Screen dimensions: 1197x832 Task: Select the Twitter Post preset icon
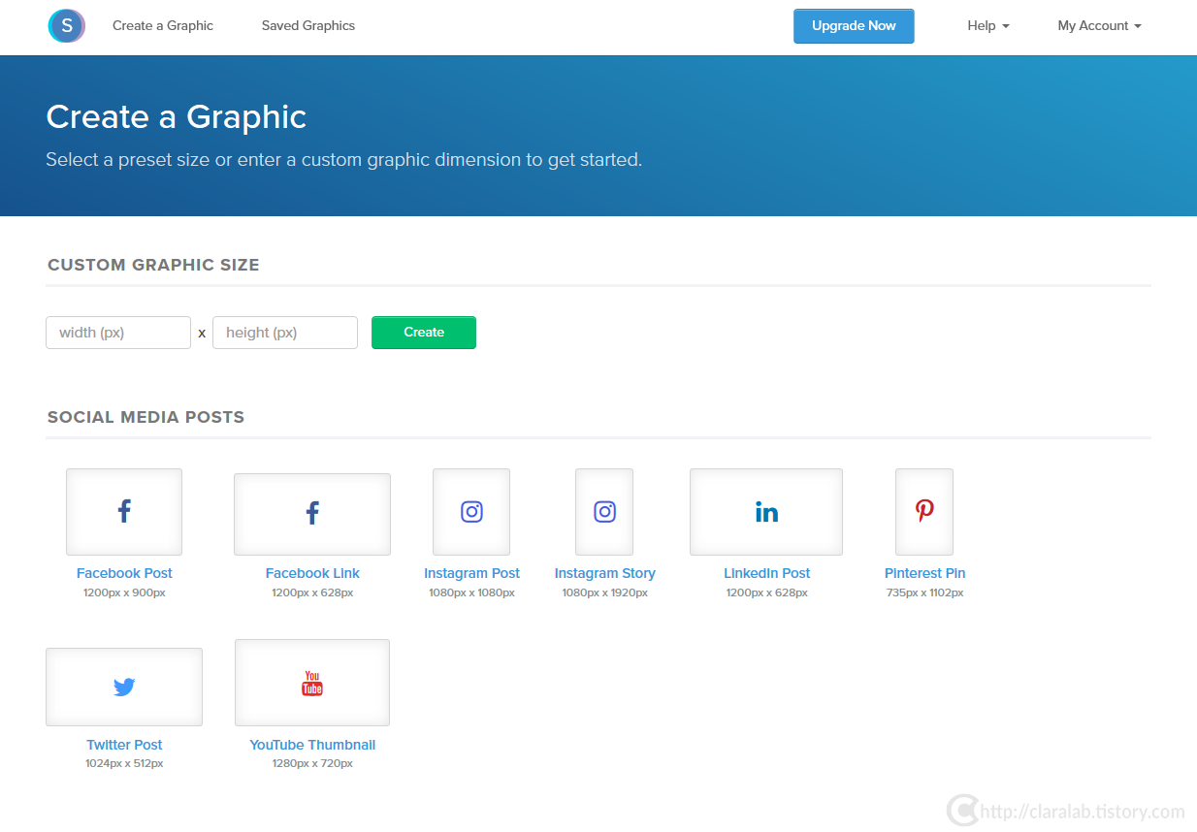pyautogui.click(x=124, y=687)
